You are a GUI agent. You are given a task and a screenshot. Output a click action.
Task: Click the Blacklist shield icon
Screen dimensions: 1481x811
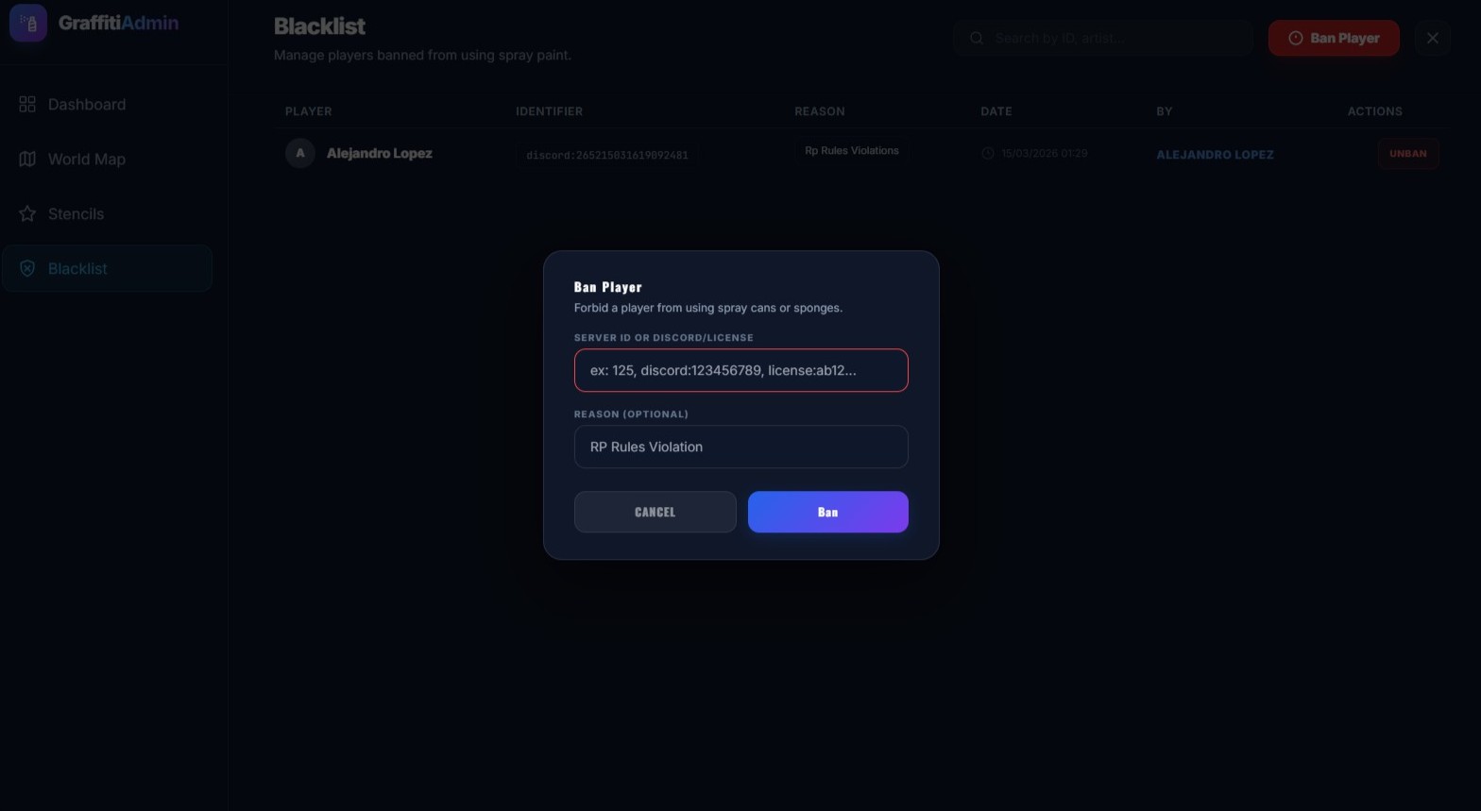pyautogui.click(x=27, y=268)
